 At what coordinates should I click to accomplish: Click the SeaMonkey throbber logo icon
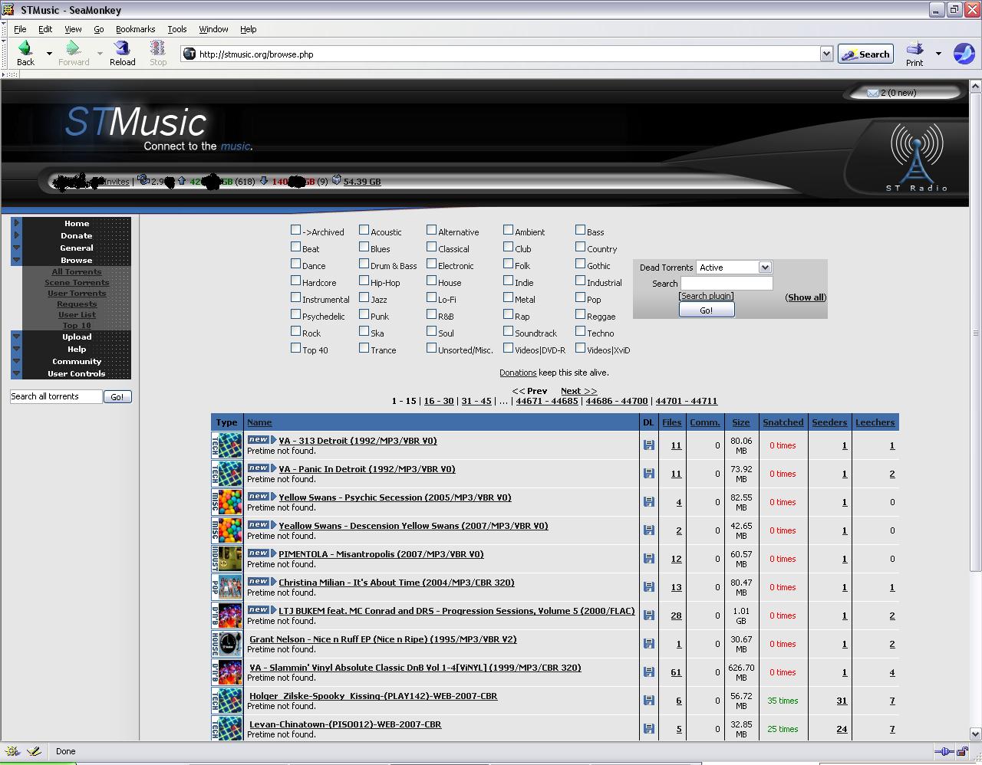[x=964, y=54]
